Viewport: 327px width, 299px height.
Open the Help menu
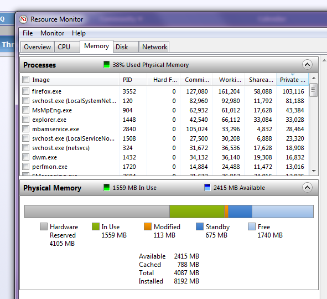pyautogui.click(x=79, y=33)
